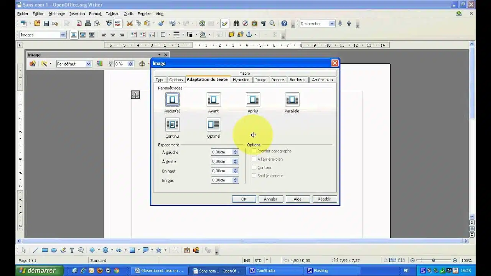Choose the Avant wrap icon

coord(214,100)
